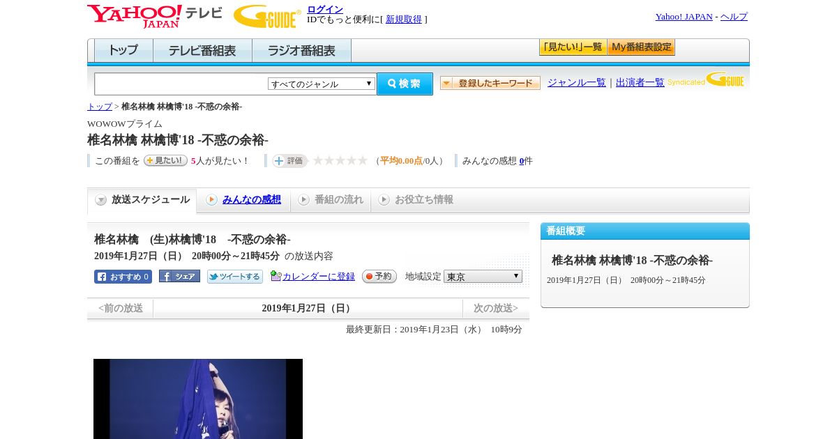Open the すべてのジャンル genre dropdown
837x439 pixels.
322,84
